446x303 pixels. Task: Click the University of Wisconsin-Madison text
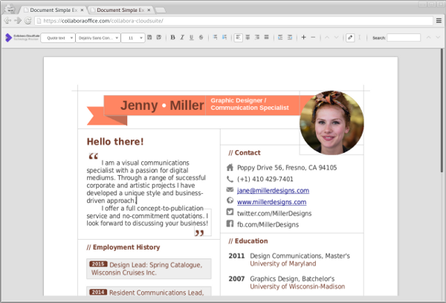tap(297, 287)
